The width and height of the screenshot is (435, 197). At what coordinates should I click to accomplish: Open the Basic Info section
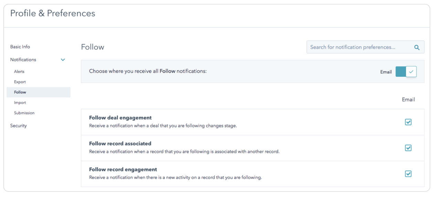(x=20, y=47)
